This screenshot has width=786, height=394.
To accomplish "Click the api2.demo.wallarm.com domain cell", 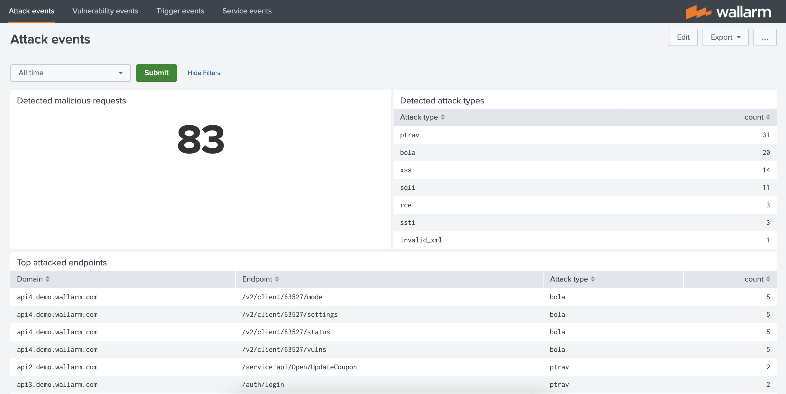I will 57,367.
